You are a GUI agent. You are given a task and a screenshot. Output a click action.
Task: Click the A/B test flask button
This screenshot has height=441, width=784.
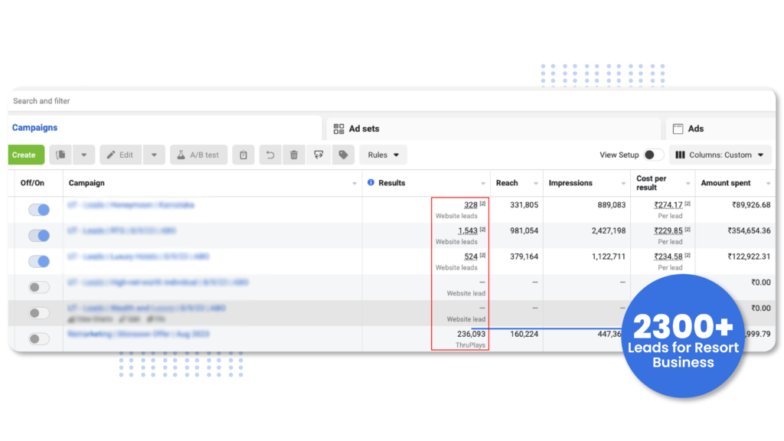[198, 155]
